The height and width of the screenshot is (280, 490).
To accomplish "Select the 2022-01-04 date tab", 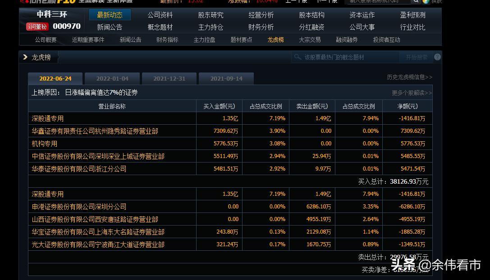I will click(x=112, y=79).
